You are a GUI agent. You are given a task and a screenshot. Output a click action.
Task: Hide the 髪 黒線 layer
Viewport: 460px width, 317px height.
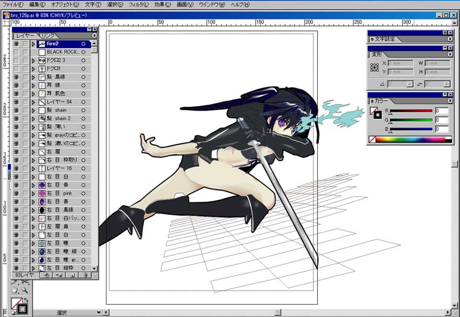16,77
